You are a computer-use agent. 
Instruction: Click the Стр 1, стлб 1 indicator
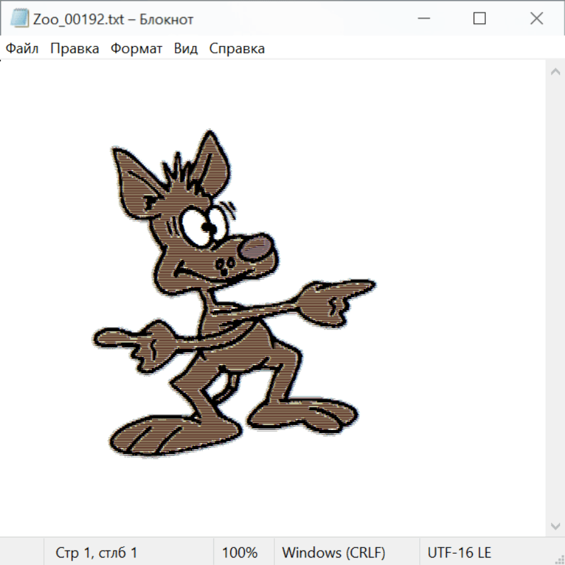(97, 552)
